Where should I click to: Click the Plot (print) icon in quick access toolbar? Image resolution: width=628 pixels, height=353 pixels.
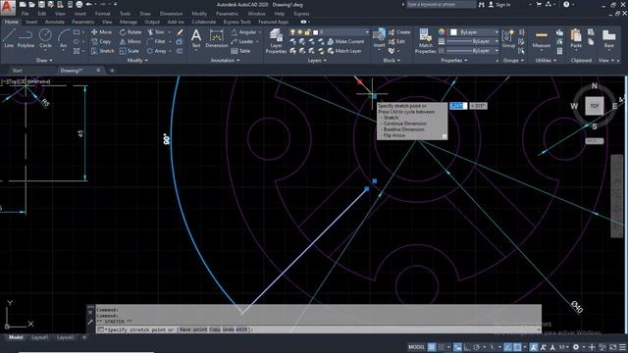[x=79, y=5]
